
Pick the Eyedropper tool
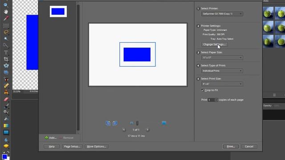tap(6, 19)
